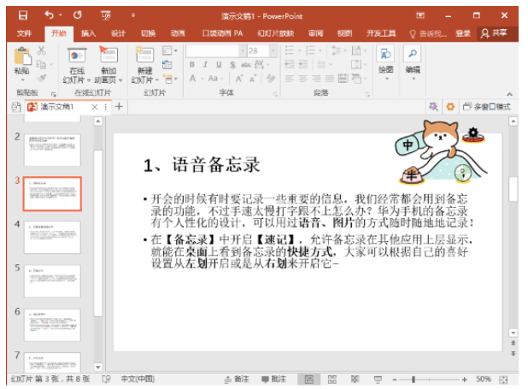This screenshot has height=389, width=528.
Task: Collapse the ribbon with the chevron
Action: click(509, 94)
